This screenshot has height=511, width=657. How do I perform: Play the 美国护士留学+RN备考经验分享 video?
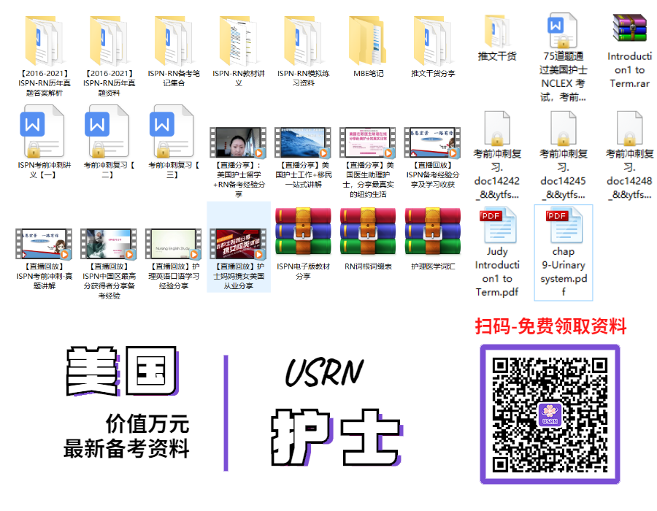(x=238, y=142)
